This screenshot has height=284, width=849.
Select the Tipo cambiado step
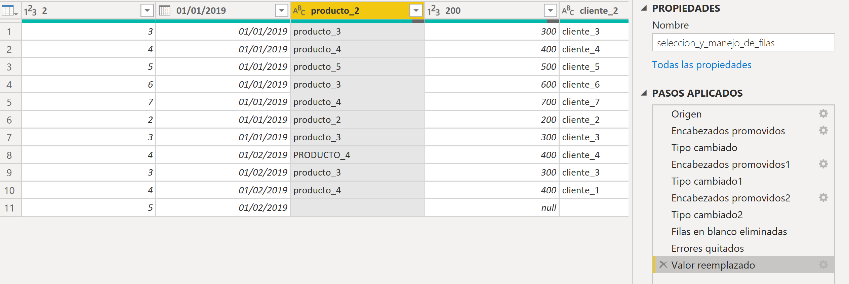coord(743,147)
